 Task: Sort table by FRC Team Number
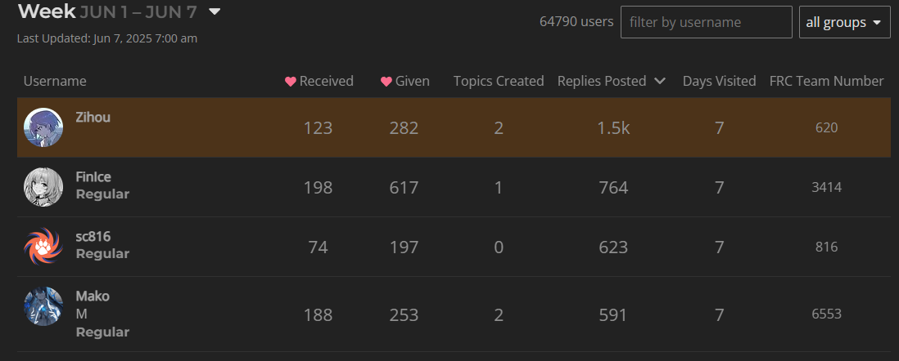826,81
